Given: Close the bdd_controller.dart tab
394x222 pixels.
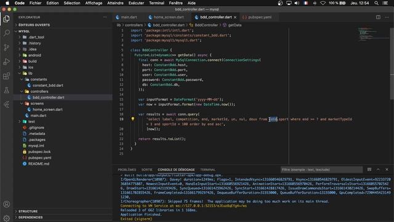Looking at the screenshot, I should tap(235, 17).
